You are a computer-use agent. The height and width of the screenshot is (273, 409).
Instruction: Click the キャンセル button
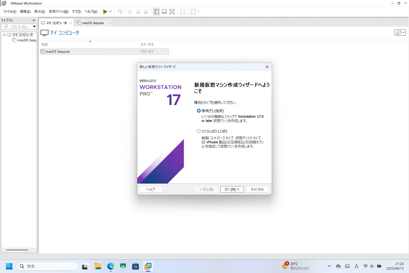point(257,189)
